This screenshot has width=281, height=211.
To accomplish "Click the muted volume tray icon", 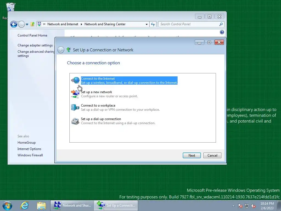I will 253,206.
